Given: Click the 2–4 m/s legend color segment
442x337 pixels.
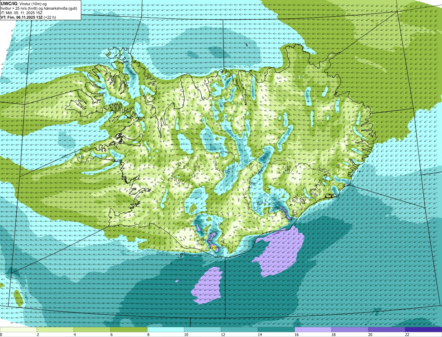Looking at the screenshot, I should 55,329.
